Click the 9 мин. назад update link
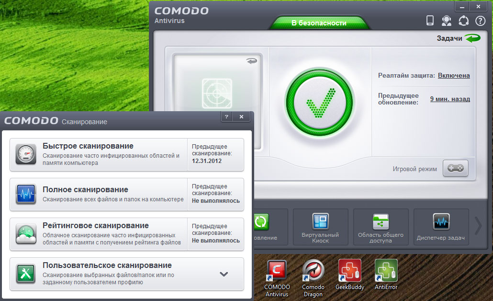The height and width of the screenshot is (301, 493). [x=450, y=99]
